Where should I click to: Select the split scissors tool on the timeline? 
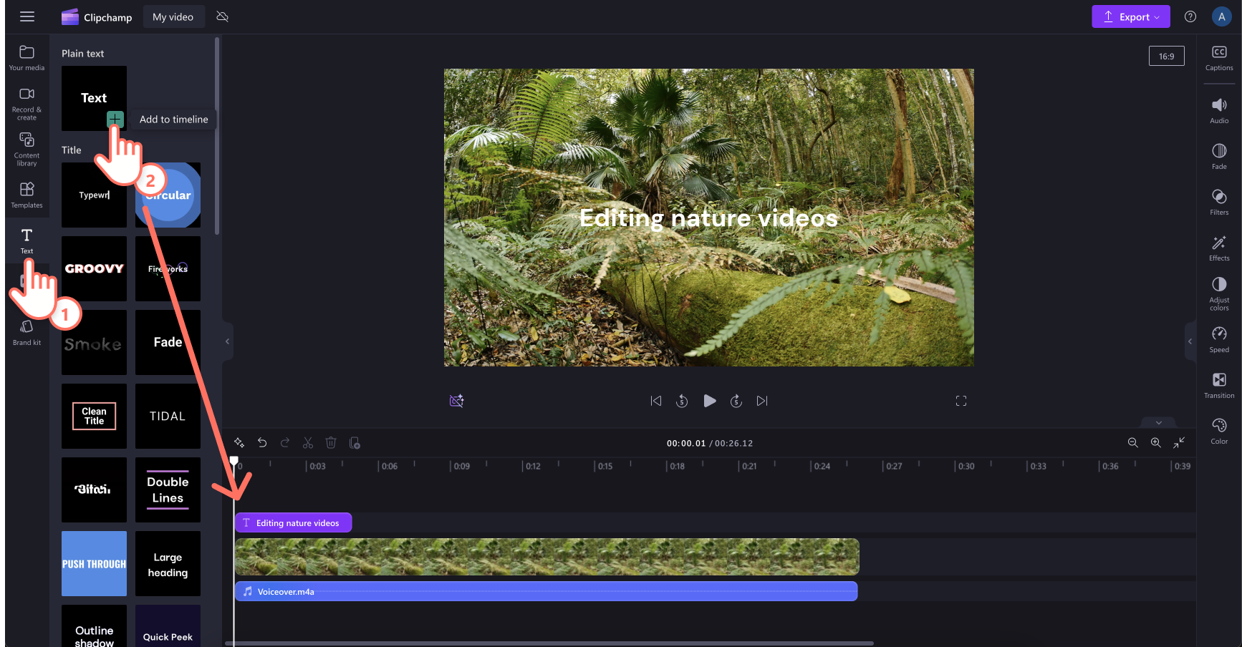[x=308, y=442]
